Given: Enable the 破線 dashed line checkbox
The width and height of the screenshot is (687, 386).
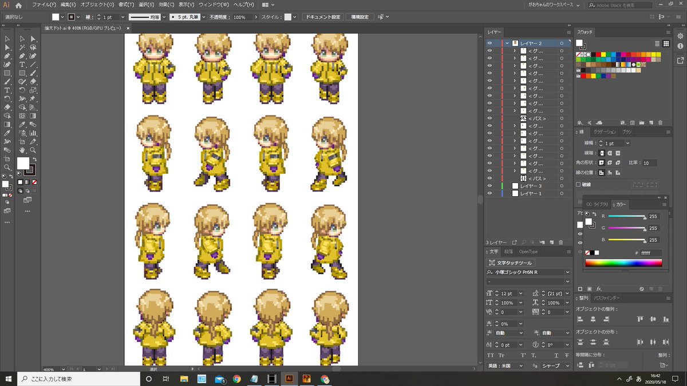Looking at the screenshot, I should click(x=578, y=185).
